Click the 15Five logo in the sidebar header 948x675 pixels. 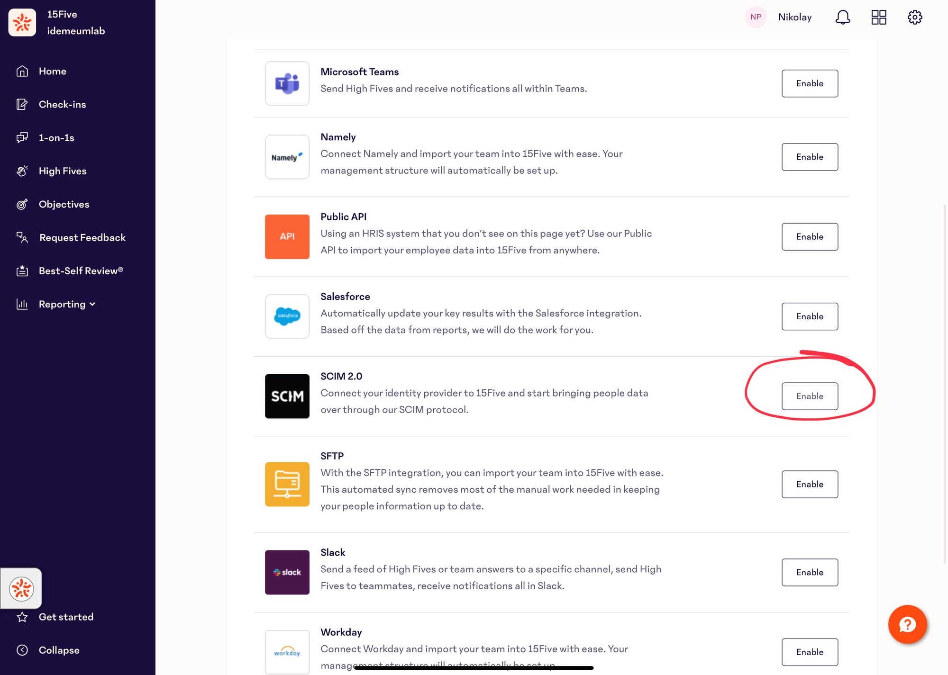(x=22, y=22)
